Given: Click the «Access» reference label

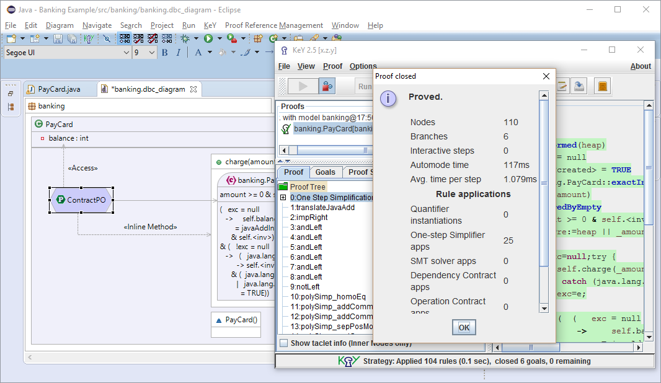Looking at the screenshot, I should pyautogui.click(x=82, y=168).
